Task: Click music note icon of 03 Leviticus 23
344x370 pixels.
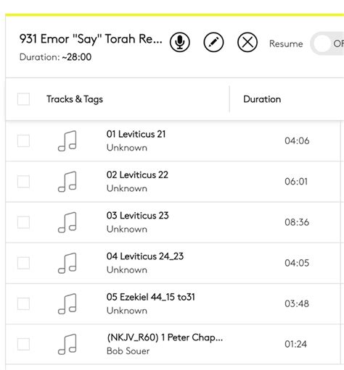Action: pos(67,222)
